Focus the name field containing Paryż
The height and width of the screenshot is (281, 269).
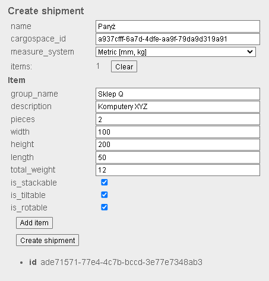coord(178,26)
